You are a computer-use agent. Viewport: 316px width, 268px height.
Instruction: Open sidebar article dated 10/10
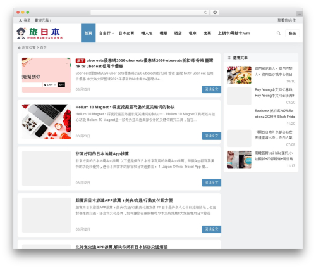point(274,72)
